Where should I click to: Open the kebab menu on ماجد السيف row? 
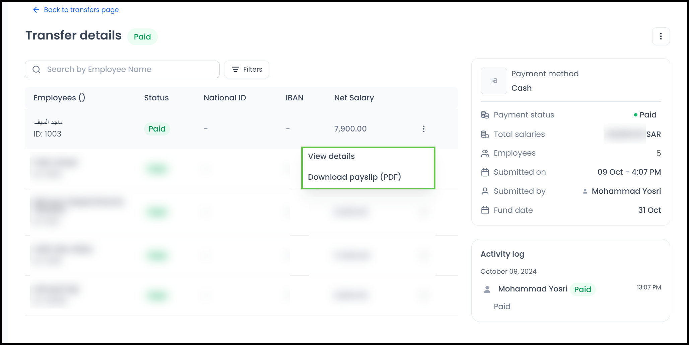tap(423, 128)
